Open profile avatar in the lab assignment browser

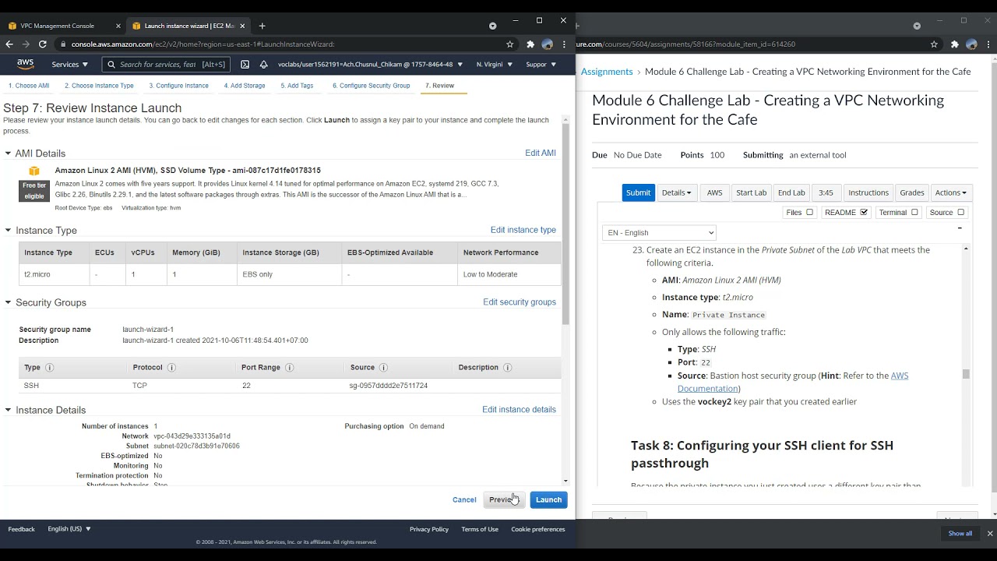[971, 44]
